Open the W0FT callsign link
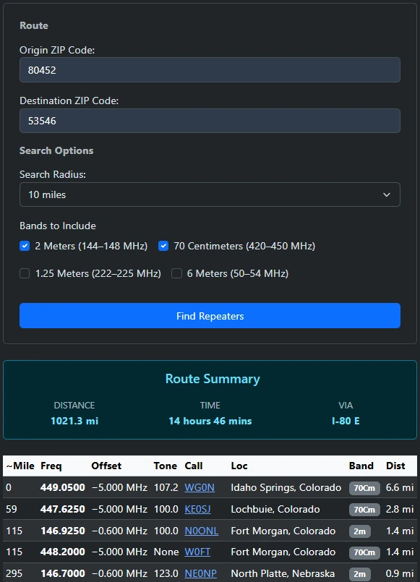The height and width of the screenshot is (582, 420). [x=195, y=552]
